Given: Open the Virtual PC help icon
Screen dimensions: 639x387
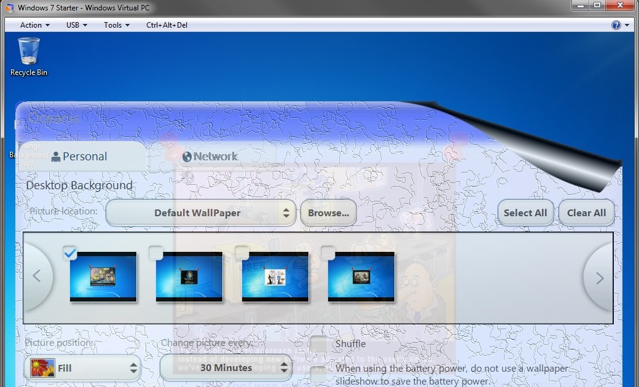Looking at the screenshot, I should (616, 25).
